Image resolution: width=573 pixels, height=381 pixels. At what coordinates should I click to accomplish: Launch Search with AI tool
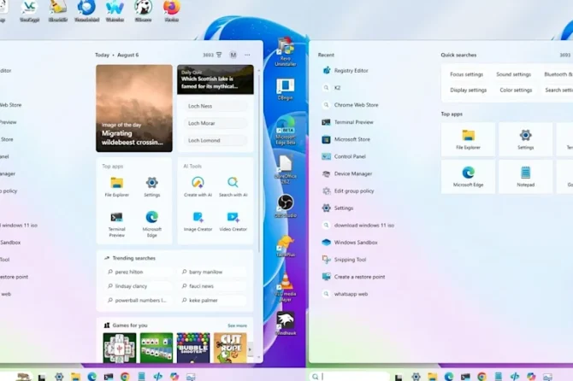[233, 186]
